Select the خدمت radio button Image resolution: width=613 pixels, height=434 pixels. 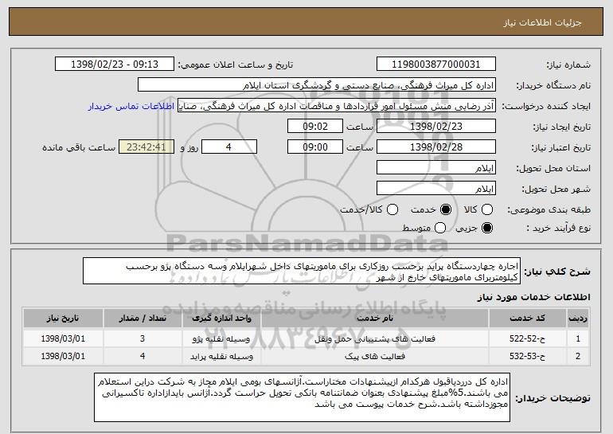(x=446, y=209)
